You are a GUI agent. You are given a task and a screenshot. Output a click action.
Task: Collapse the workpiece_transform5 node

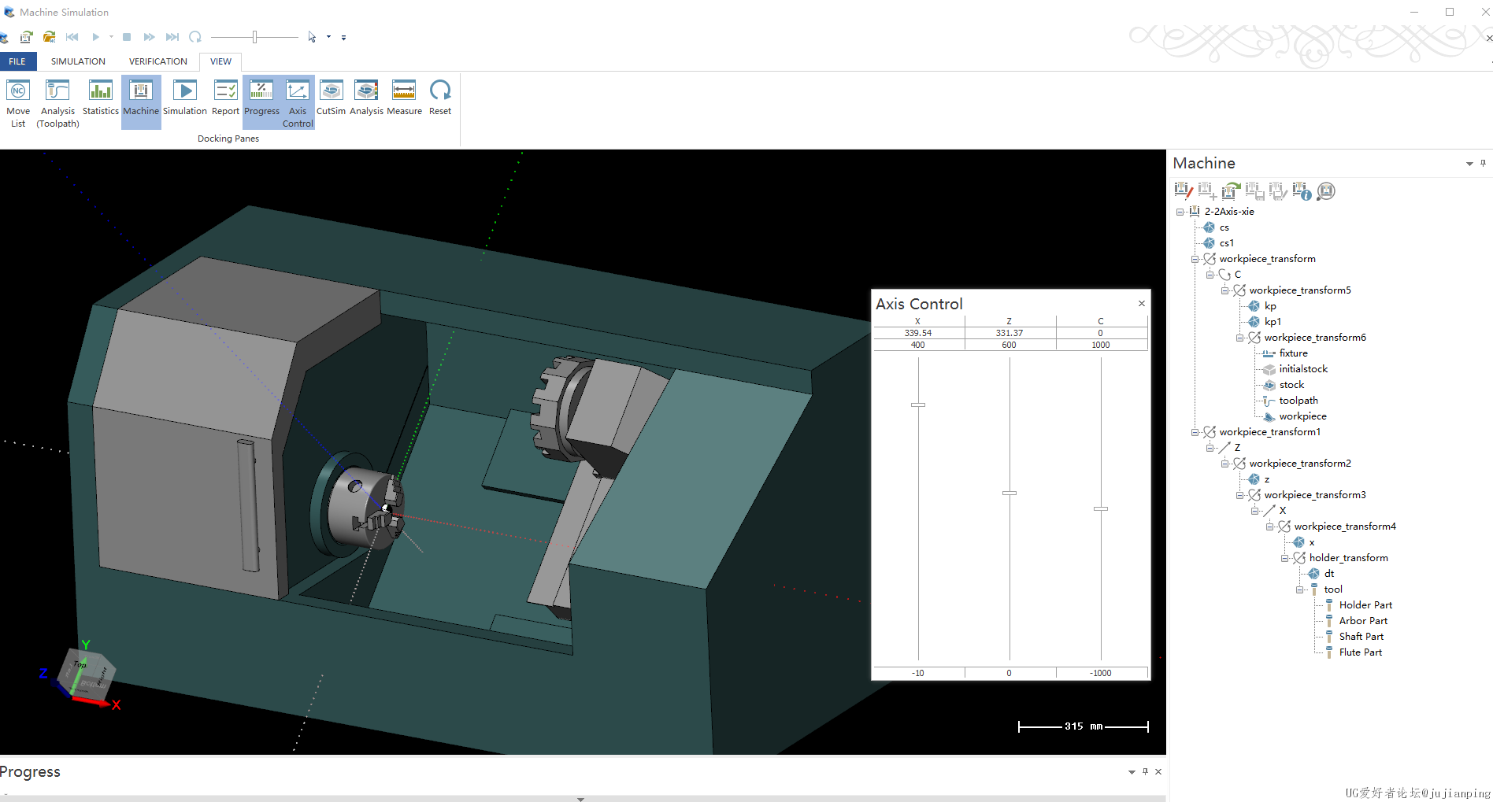[x=1224, y=290]
